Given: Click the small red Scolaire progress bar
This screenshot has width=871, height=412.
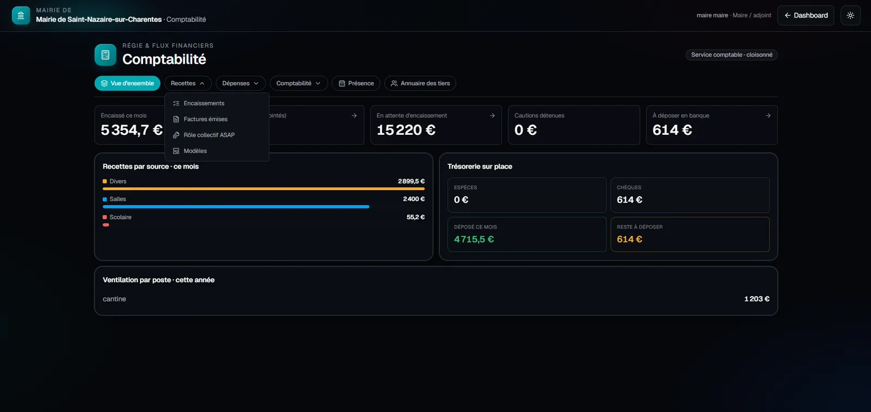Looking at the screenshot, I should [x=106, y=224].
